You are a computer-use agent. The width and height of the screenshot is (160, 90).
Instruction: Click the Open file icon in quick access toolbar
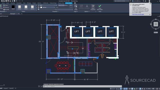tap(4, 1)
